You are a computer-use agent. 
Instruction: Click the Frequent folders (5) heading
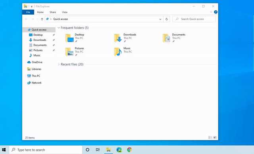tap(75, 28)
